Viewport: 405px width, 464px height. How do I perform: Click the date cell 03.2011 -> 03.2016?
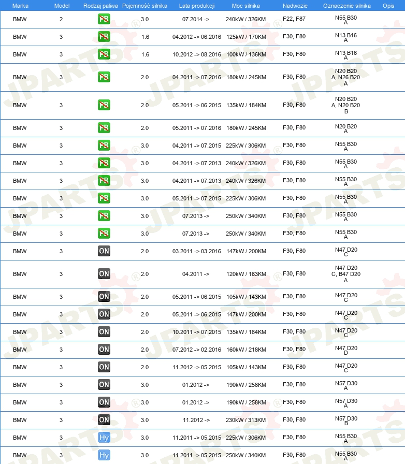(x=197, y=251)
